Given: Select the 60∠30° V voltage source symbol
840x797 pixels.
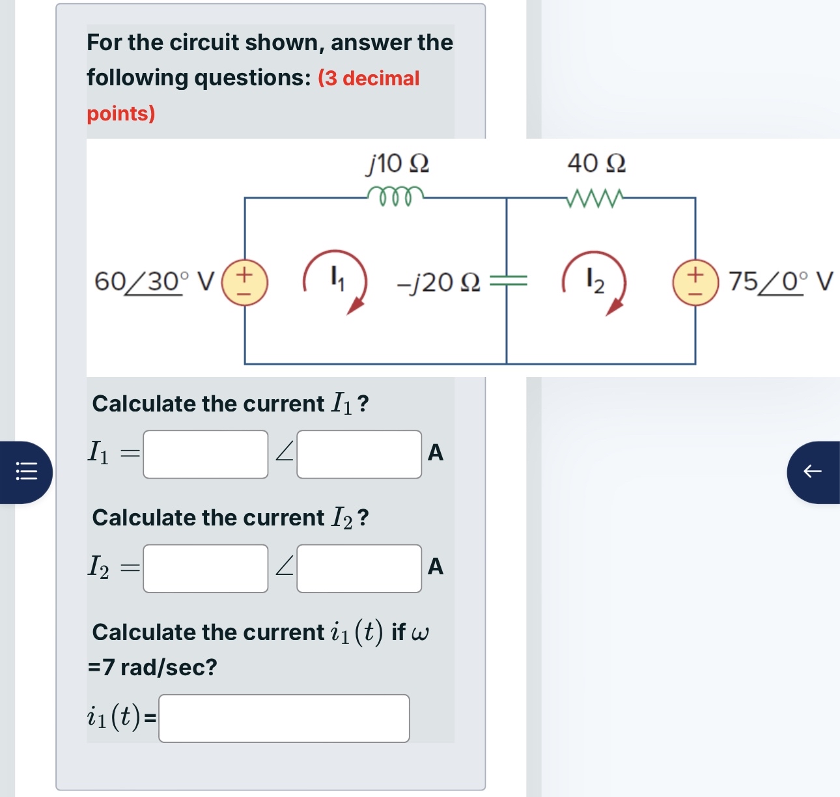Looking at the screenshot, I should tap(245, 283).
